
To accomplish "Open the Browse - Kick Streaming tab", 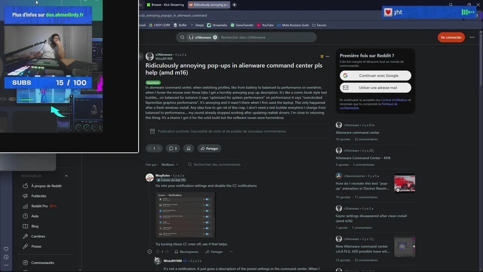I will coord(165,5).
